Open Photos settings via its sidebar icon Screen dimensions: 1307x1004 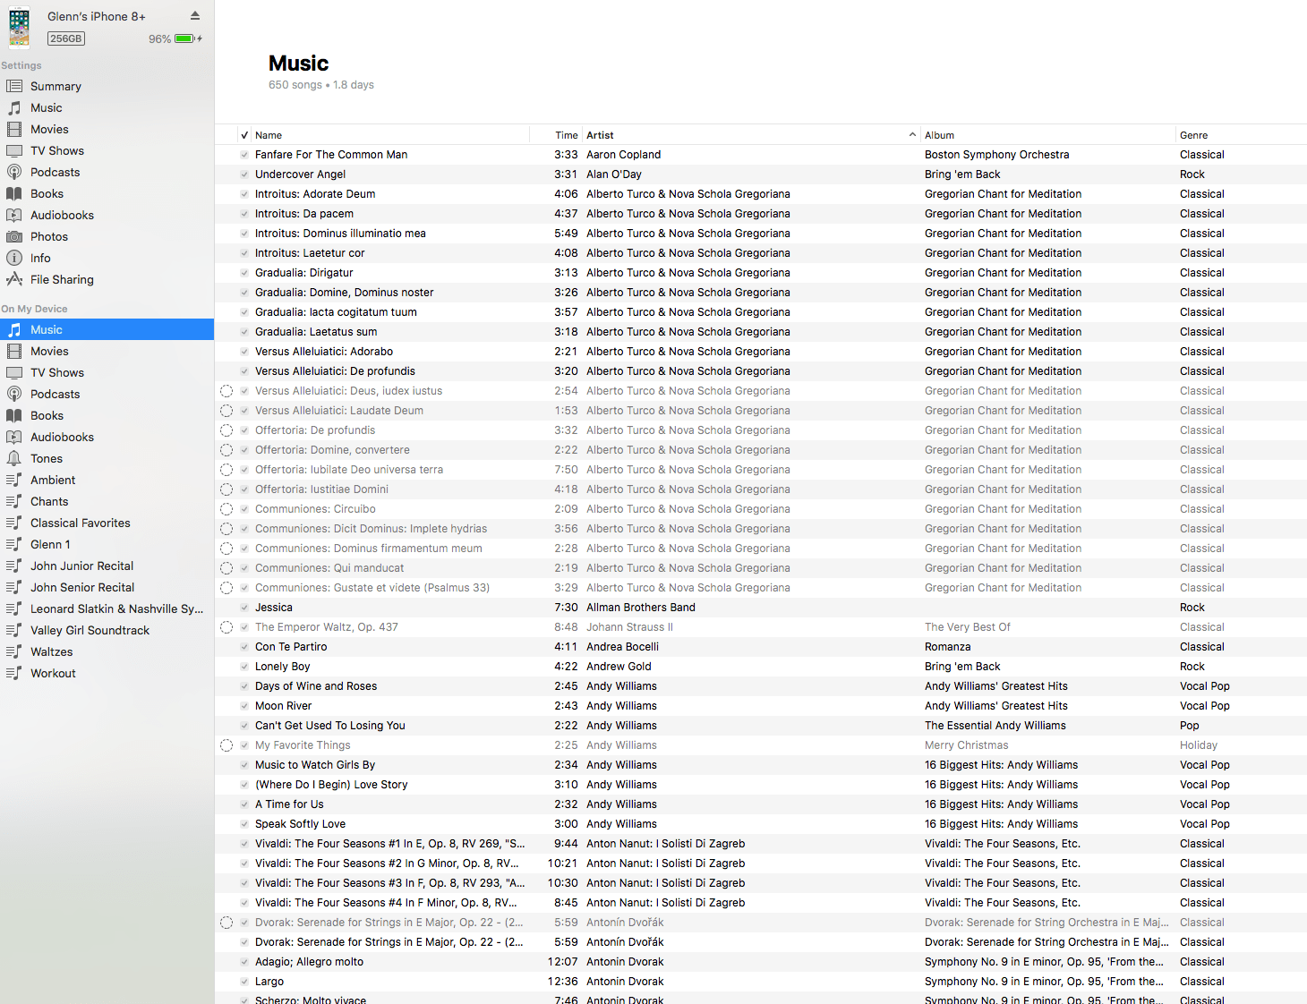click(x=14, y=236)
